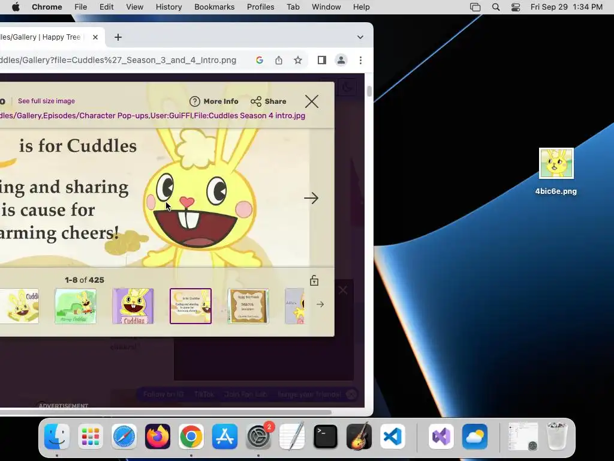Click Share in the lightbox

click(269, 101)
